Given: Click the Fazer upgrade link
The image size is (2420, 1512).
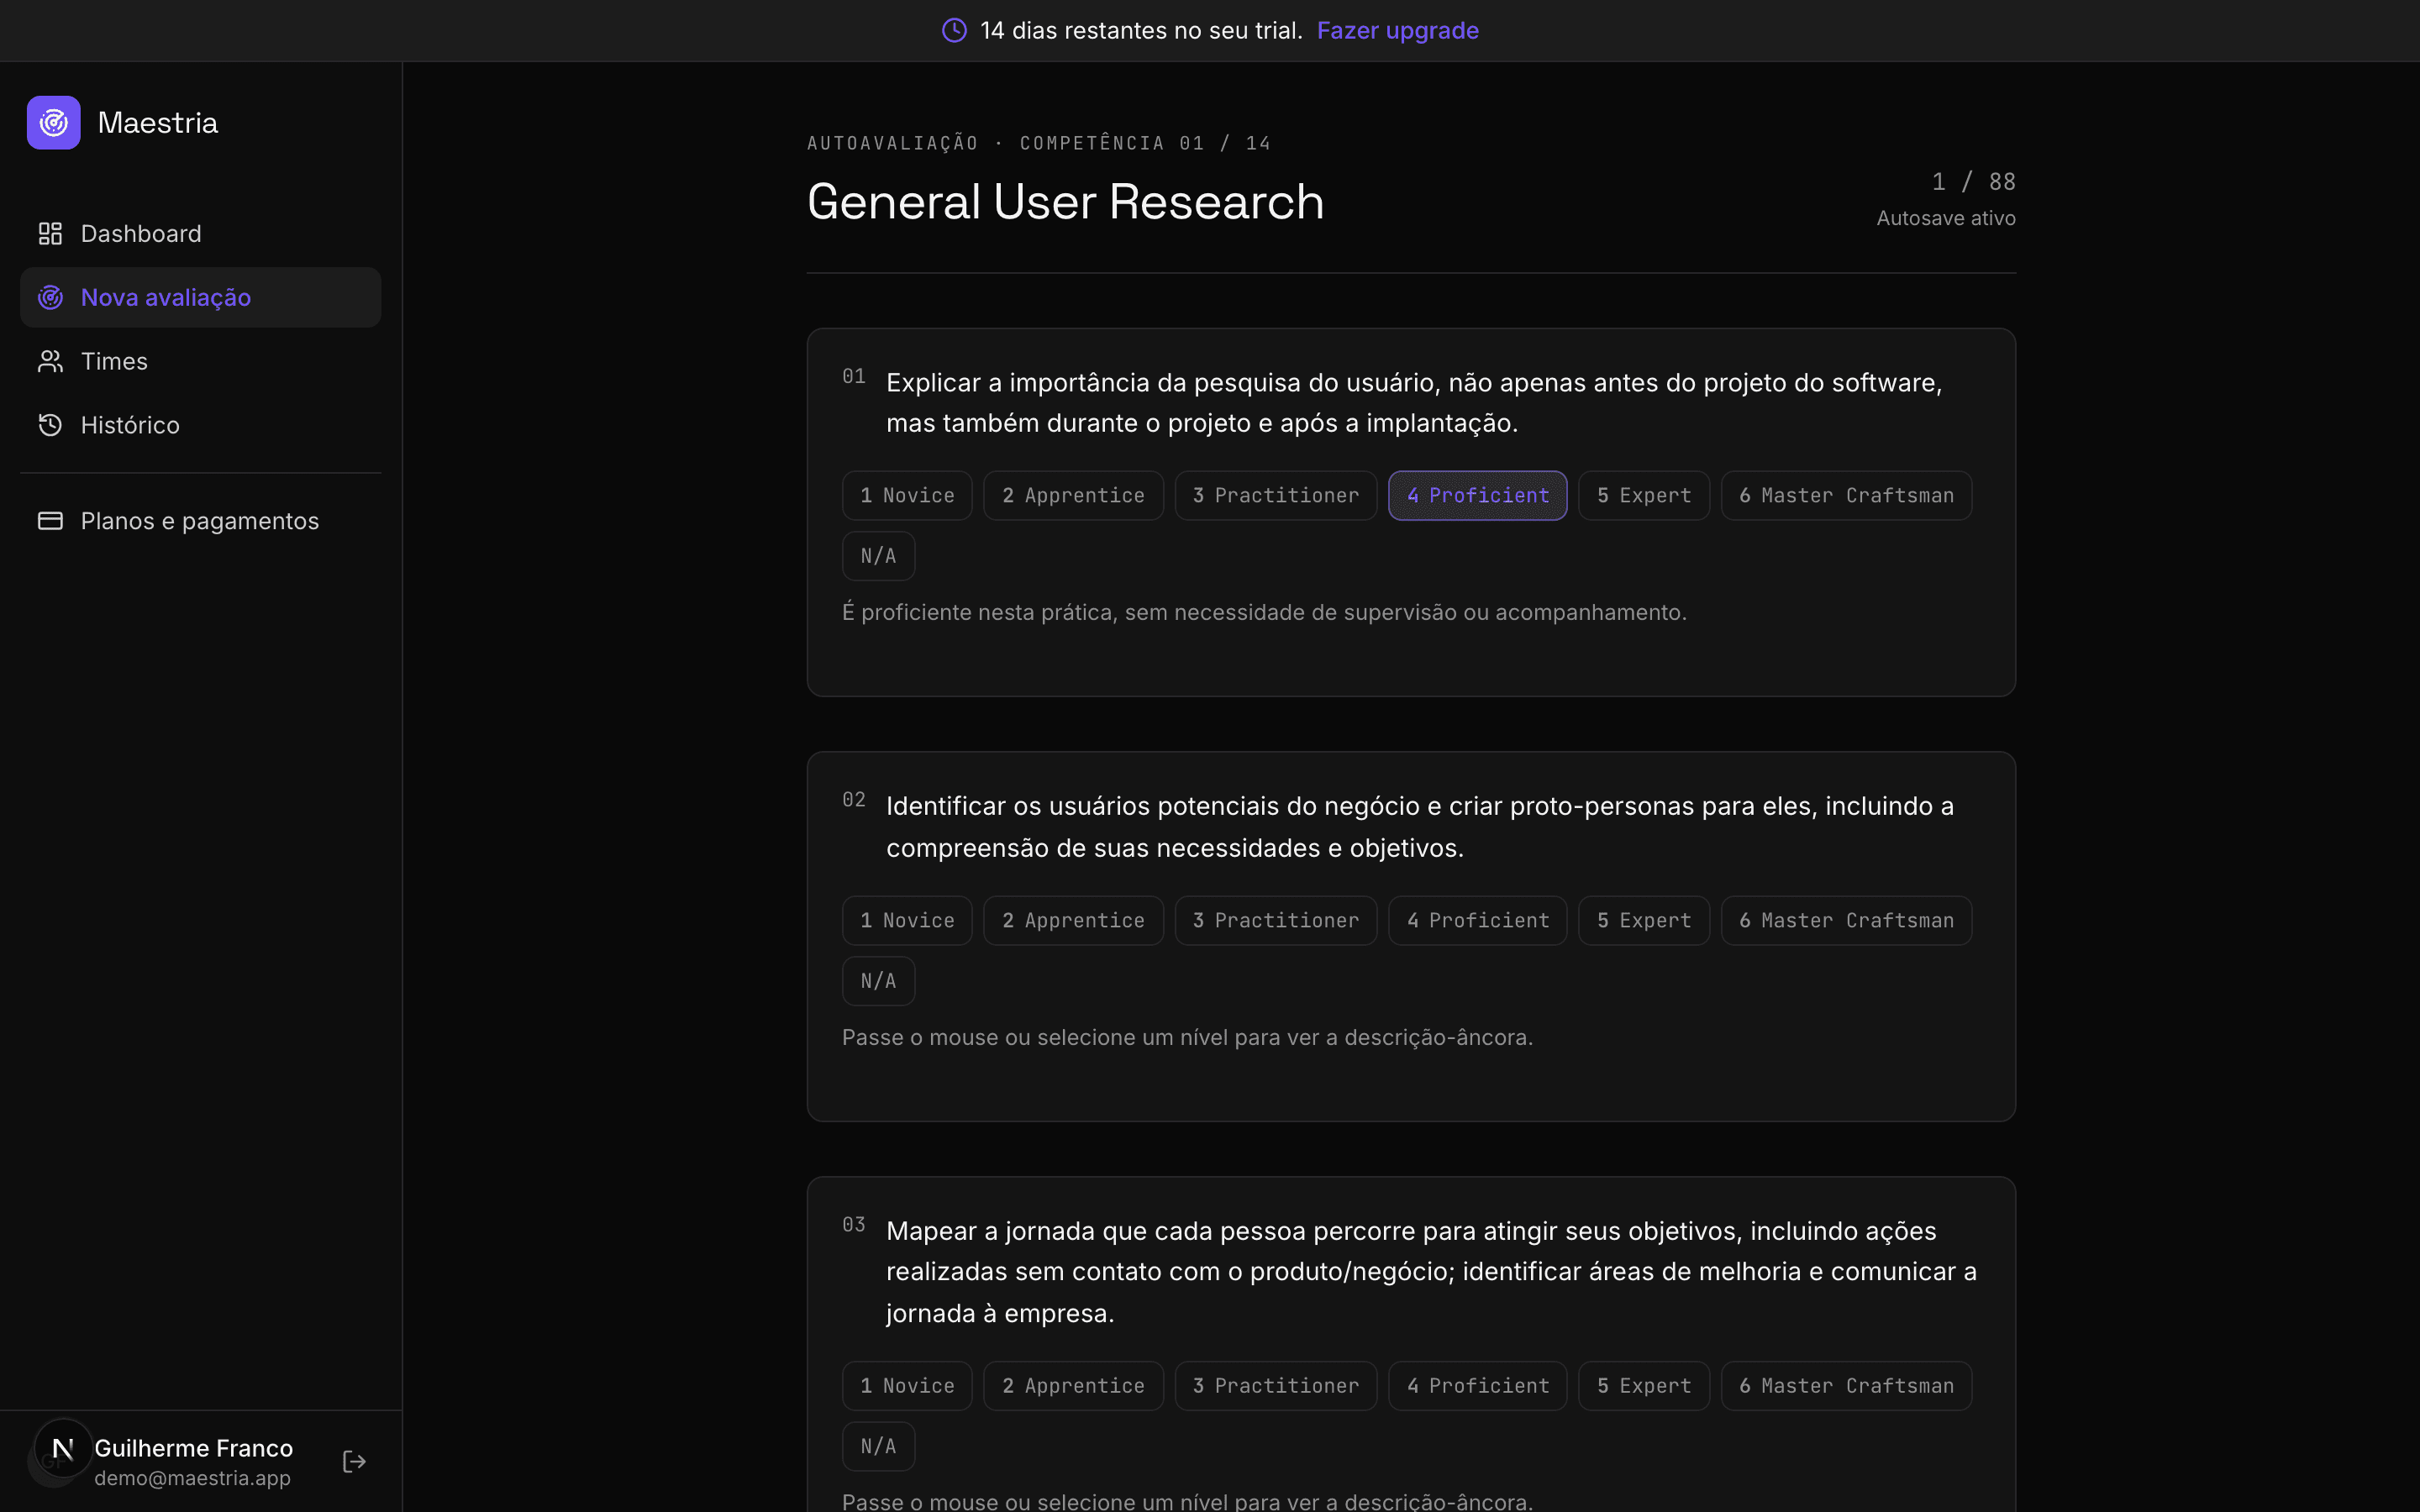Looking at the screenshot, I should coord(1397,30).
